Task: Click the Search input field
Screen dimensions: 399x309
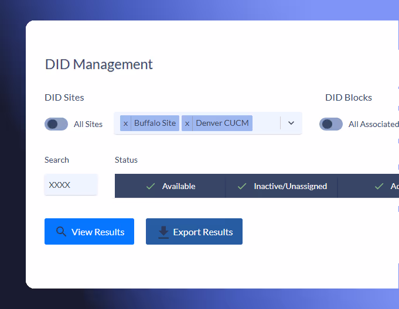Action: click(x=71, y=185)
